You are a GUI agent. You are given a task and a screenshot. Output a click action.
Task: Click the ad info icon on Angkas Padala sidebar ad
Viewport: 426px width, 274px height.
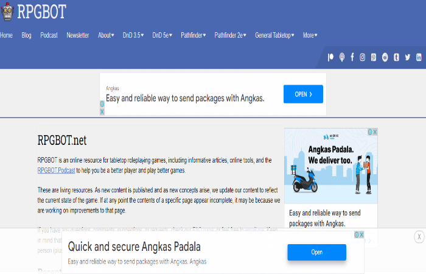coord(370,132)
